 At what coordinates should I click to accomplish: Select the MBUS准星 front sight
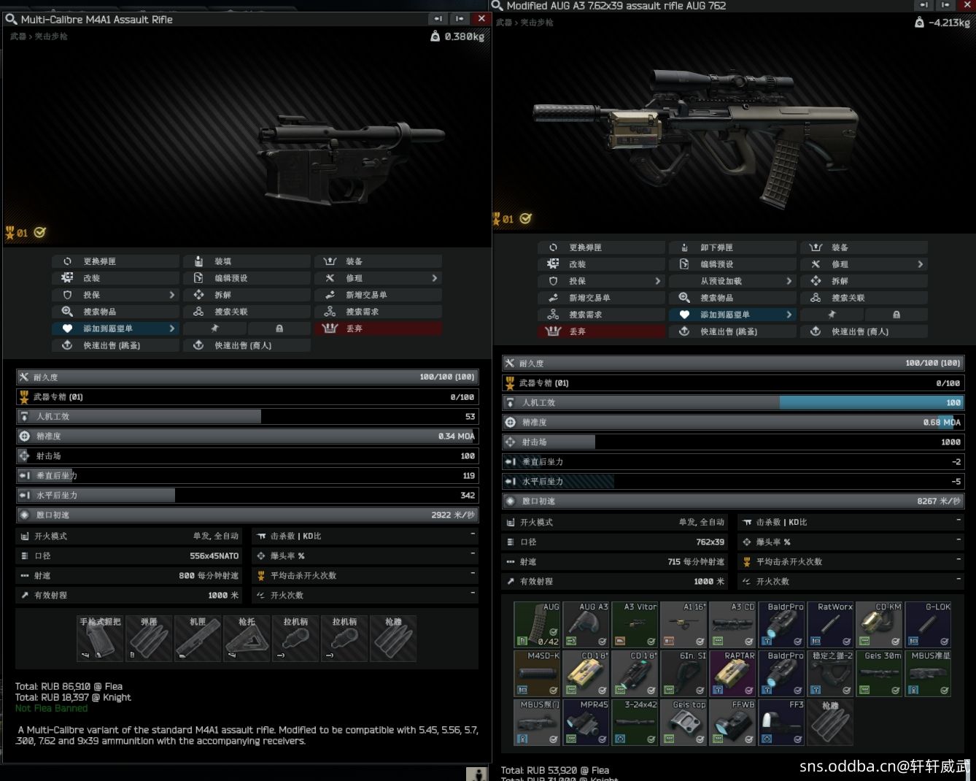[x=928, y=673]
